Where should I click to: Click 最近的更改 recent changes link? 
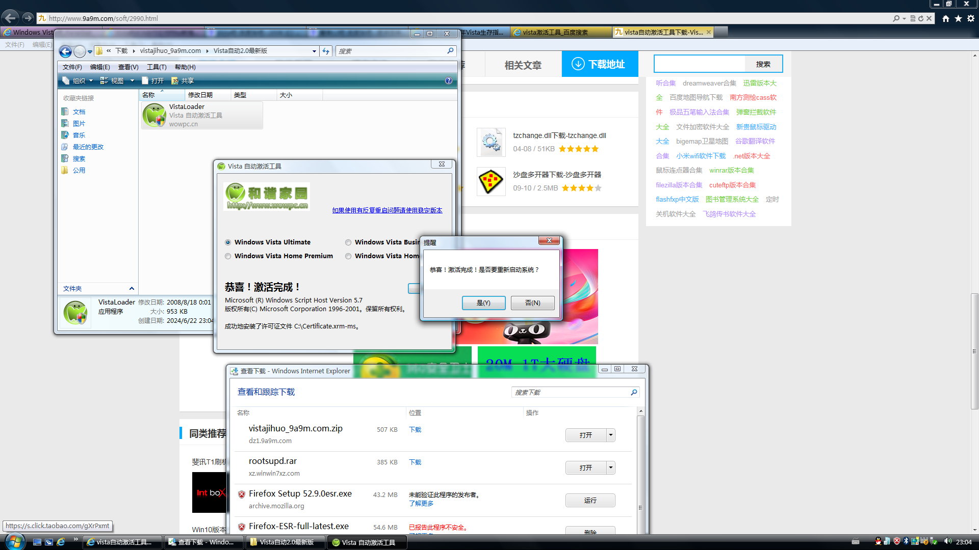coord(88,147)
